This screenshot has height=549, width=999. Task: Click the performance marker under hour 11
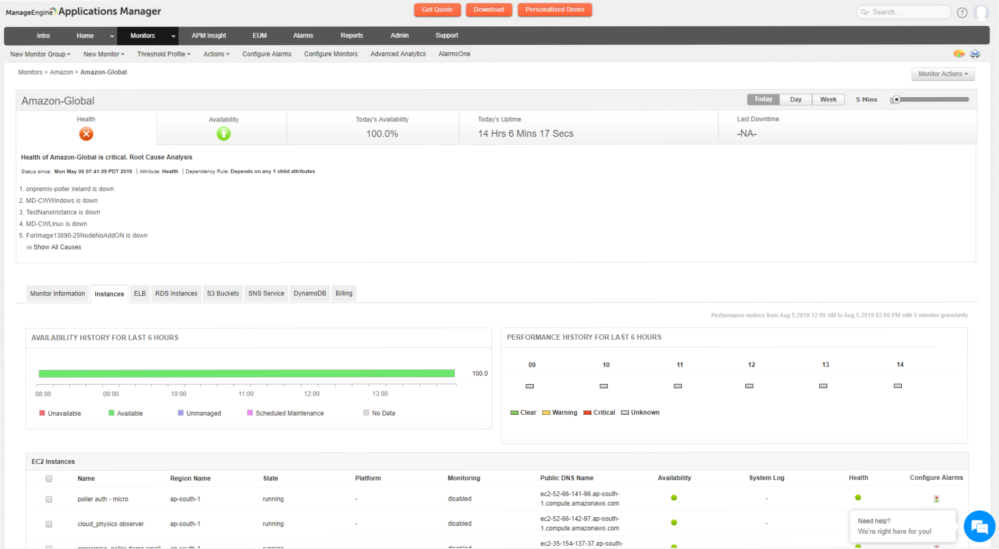(677, 386)
